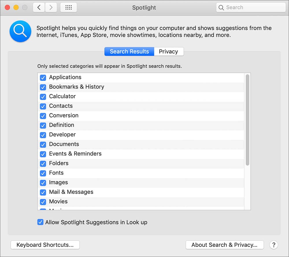The width and height of the screenshot is (289, 257).
Task: Disable Bookmarks & History results
Action: [x=43, y=87]
